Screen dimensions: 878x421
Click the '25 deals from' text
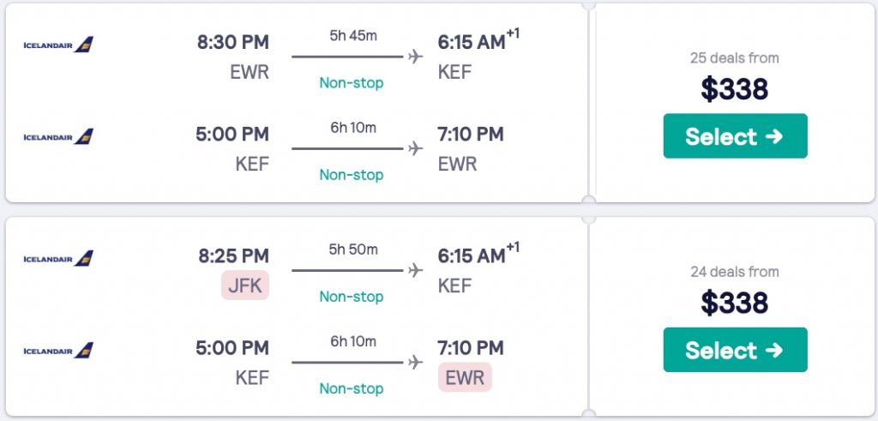tap(735, 58)
